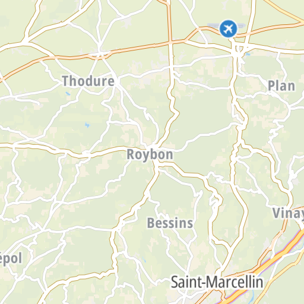This screenshot has height=304, width=304.
Task: Select the Thodure town label
Action: click(x=88, y=81)
